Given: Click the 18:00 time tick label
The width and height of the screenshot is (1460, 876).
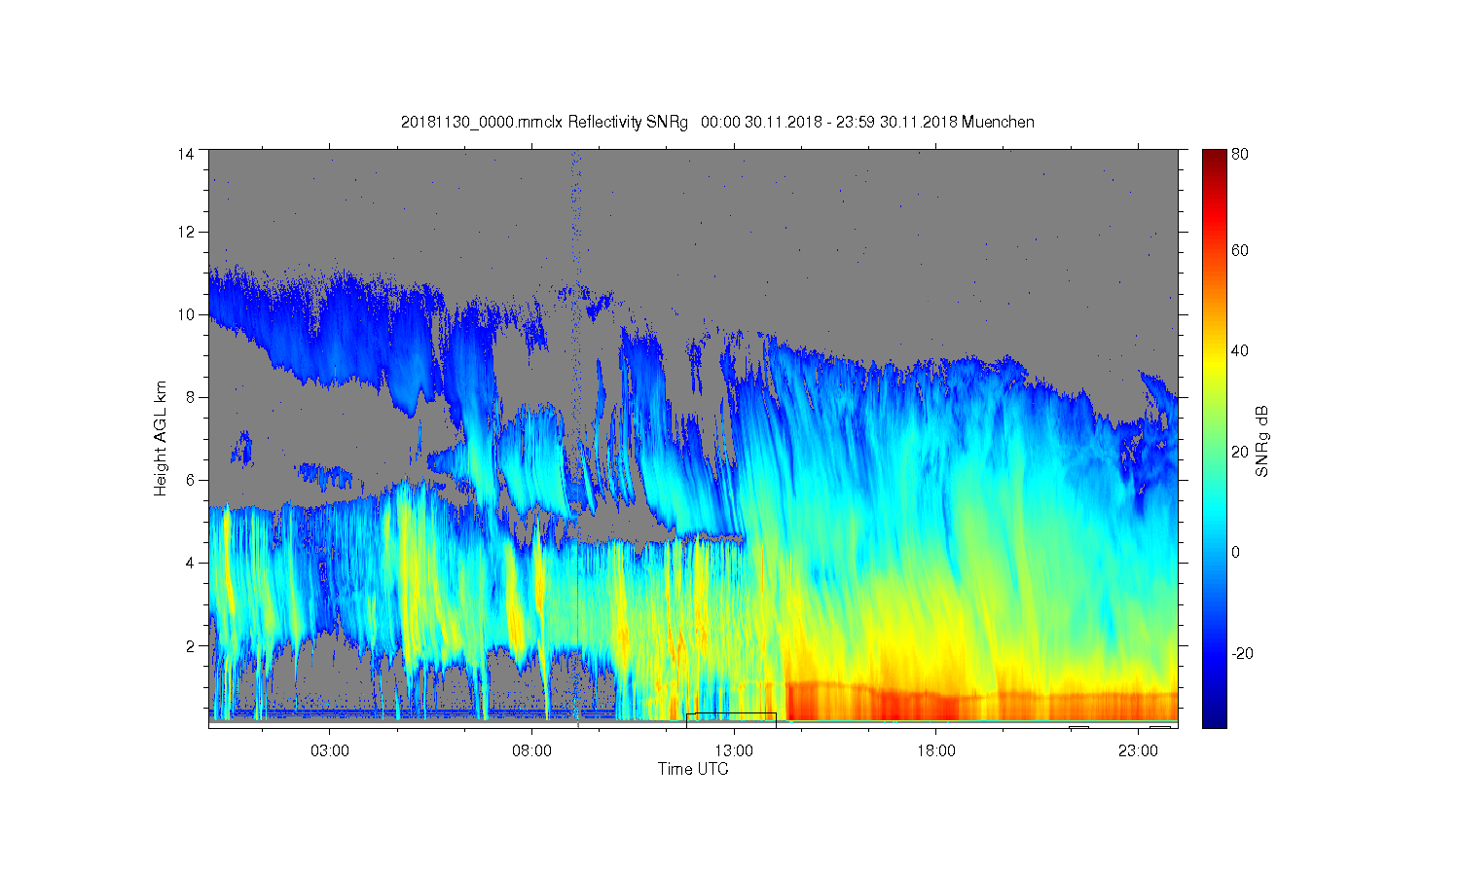Looking at the screenshot, I should point(936,750).
